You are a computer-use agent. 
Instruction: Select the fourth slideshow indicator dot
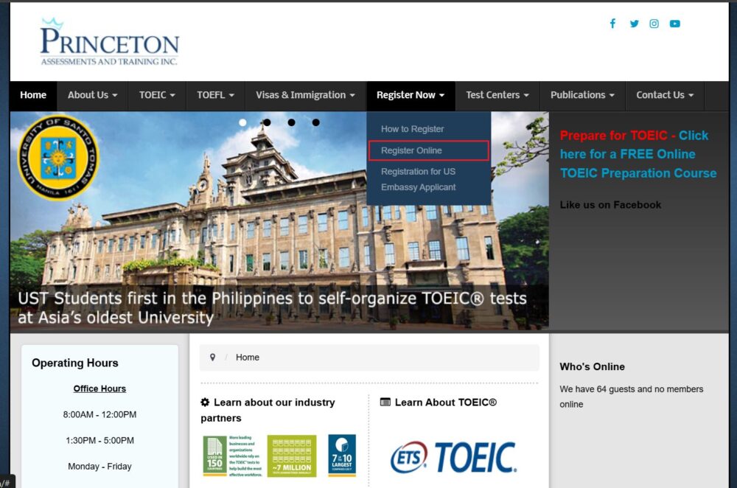point(315,122)
